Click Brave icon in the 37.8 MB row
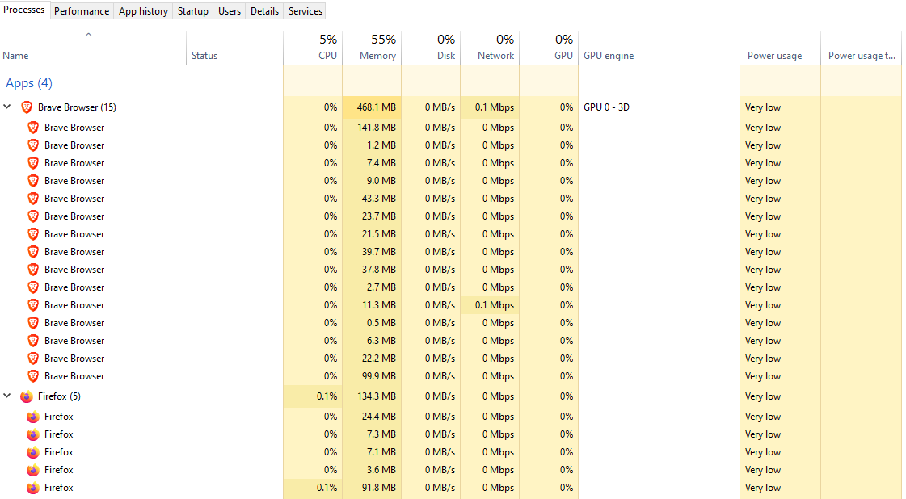Screen dimensions: 906x499 (33, 270)
